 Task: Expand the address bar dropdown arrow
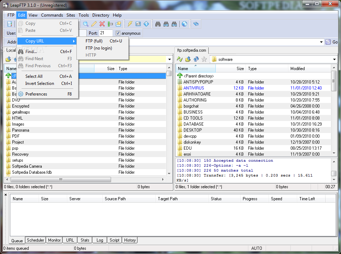(321, 42)
